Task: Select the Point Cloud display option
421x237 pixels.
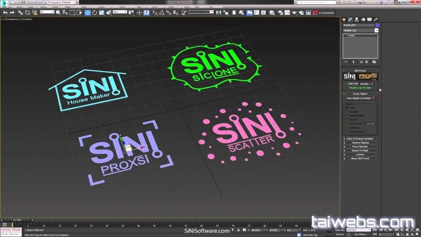Action: coord(347,123)
